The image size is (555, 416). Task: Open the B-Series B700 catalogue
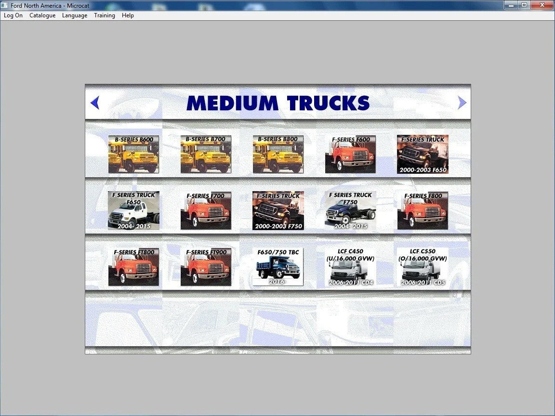coord(206,155)
